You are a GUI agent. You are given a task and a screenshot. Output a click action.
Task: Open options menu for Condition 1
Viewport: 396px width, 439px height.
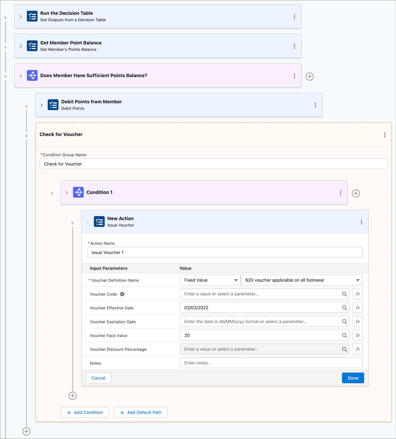pyautogui.click(x=340, y=193)
